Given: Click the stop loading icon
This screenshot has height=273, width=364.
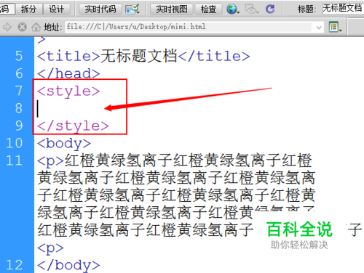Looking at the screenshot, I should (x=22, y=27).
